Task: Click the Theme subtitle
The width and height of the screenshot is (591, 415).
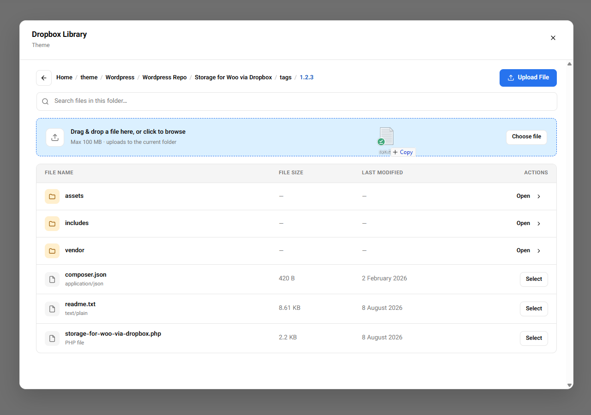Action: (41, 45)
